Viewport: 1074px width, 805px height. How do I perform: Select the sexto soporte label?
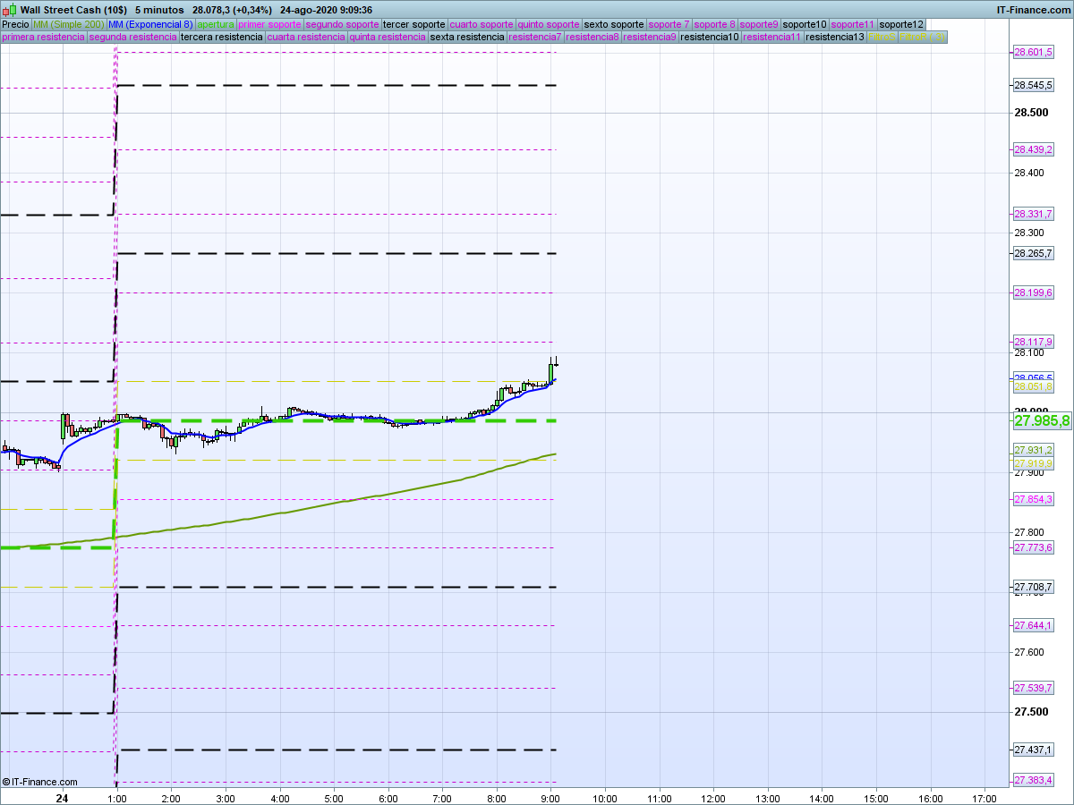[613, 24]
